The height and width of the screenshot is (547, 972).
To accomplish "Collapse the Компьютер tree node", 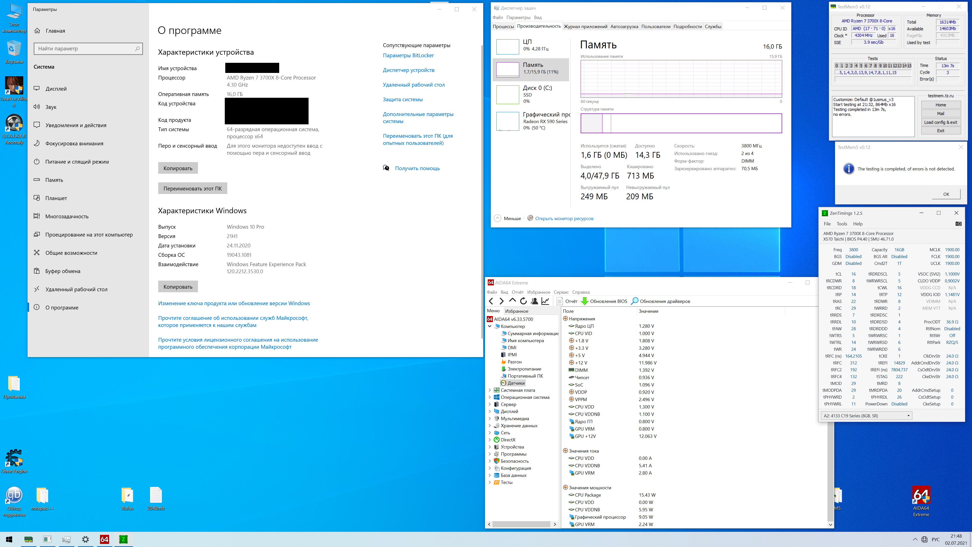I will coord(490,326).
